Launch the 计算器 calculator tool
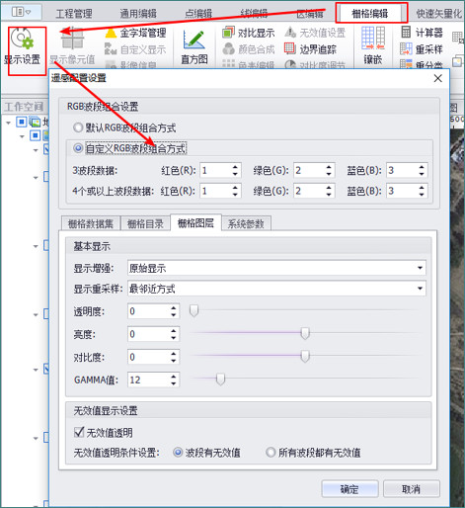The height and width of the screenshot is (508, 465). [x=406, y=33]
